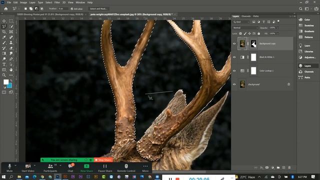Select the Dodge tool
Viewport: 320px width, 180px height.
[4, 59]
